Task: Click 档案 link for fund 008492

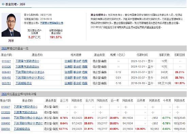Action: pos(85,78)
